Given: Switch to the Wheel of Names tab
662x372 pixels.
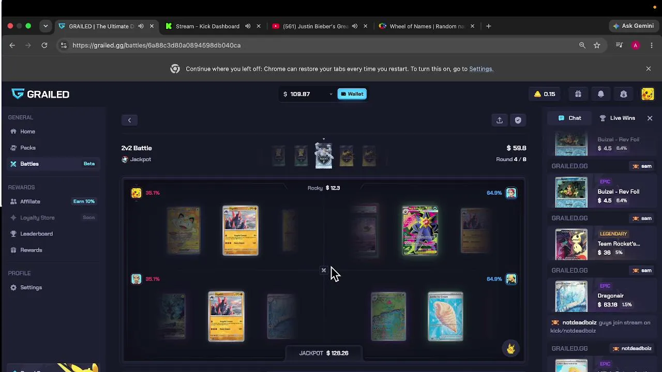Looking at the screenshot, I should (x=427, y=26).
